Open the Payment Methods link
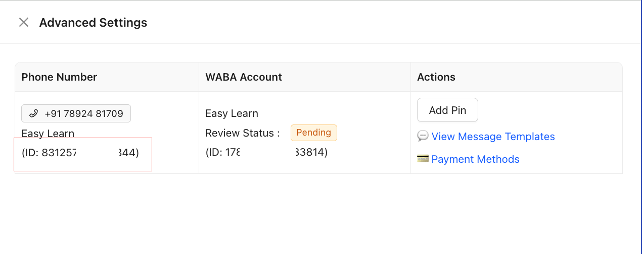The image size is (642, 254). coord(475,159)
